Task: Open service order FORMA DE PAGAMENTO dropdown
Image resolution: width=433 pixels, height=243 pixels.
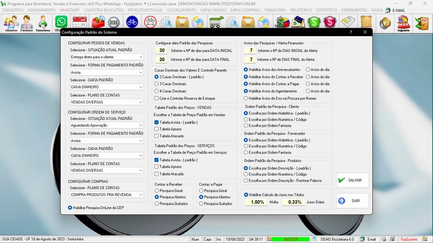Action: point(107,141)
